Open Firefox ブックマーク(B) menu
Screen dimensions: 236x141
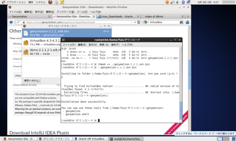tap(65, 12)
